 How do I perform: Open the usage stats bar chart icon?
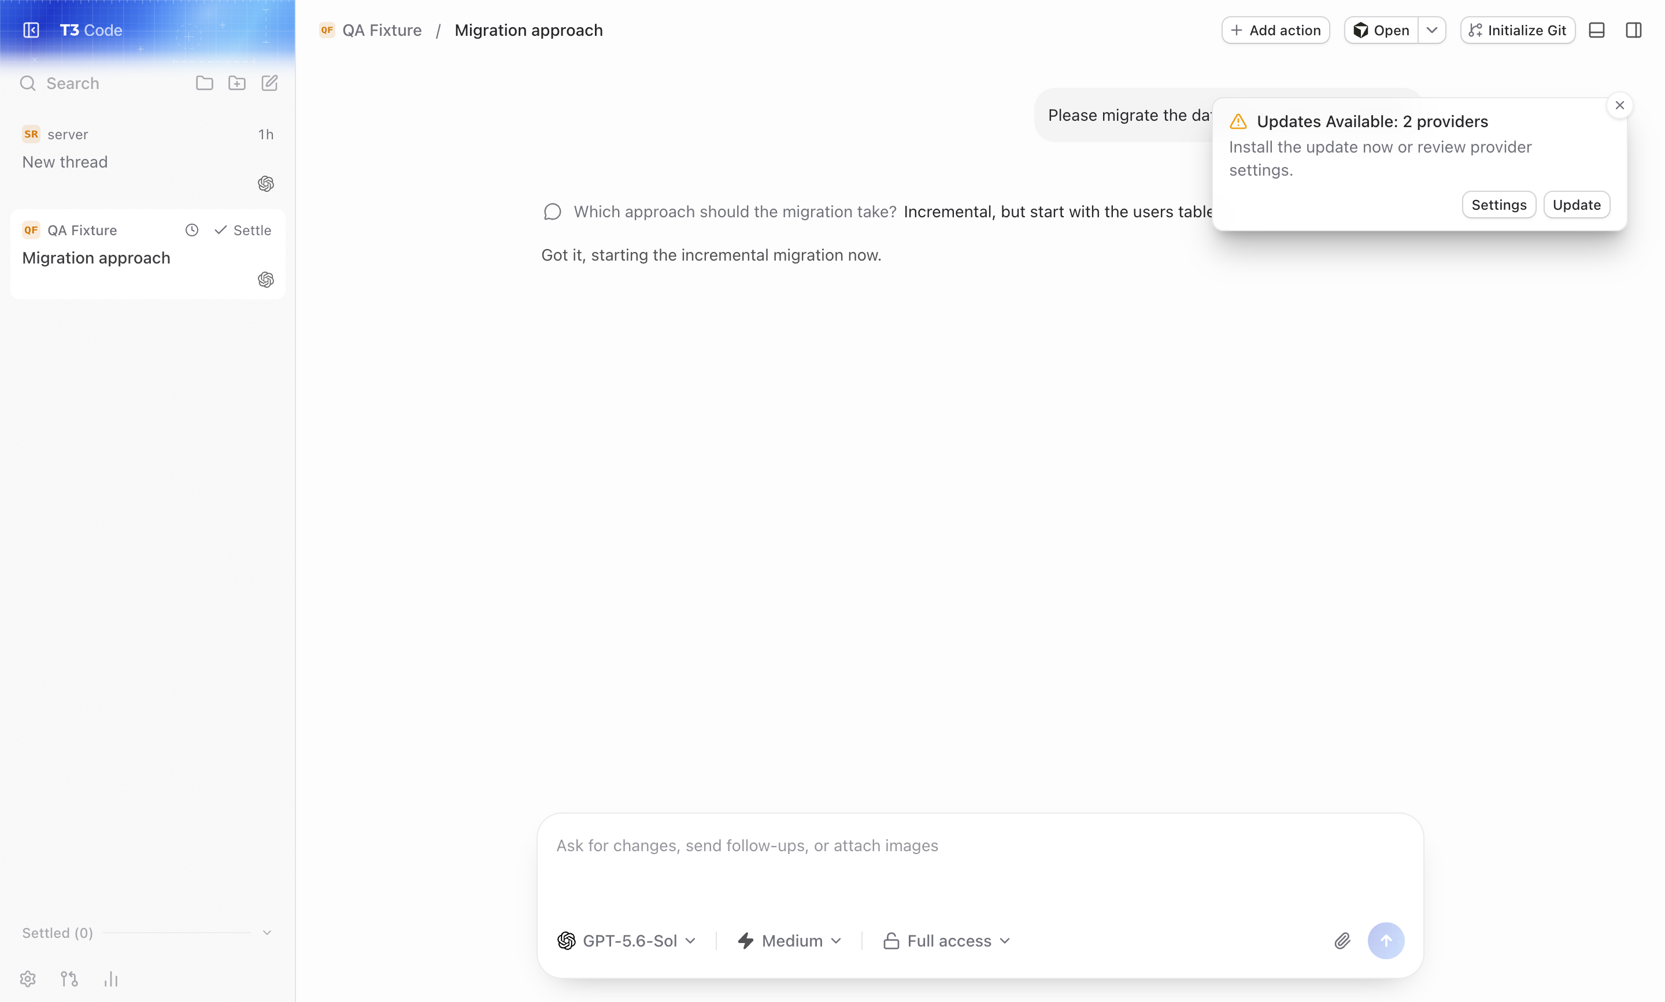(111, 978)
